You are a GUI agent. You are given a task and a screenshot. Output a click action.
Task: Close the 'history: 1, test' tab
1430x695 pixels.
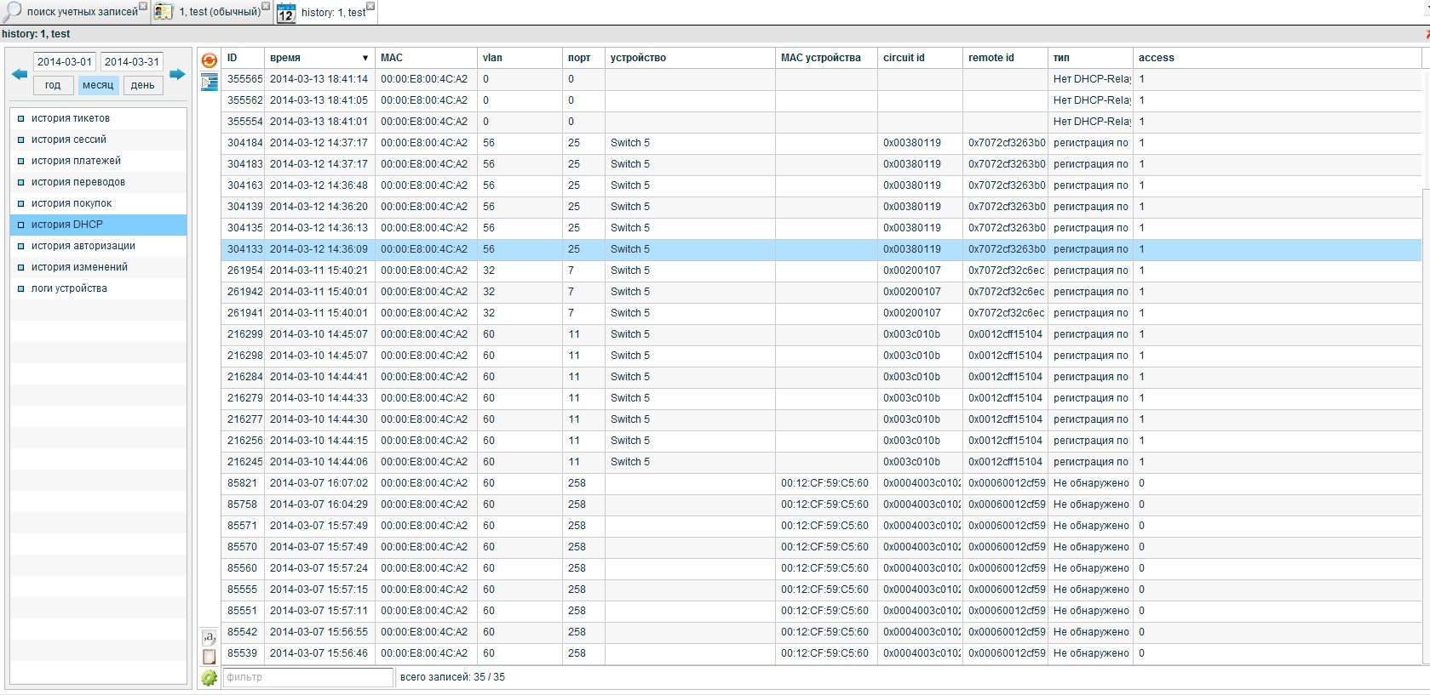click(x=370, y=6)
